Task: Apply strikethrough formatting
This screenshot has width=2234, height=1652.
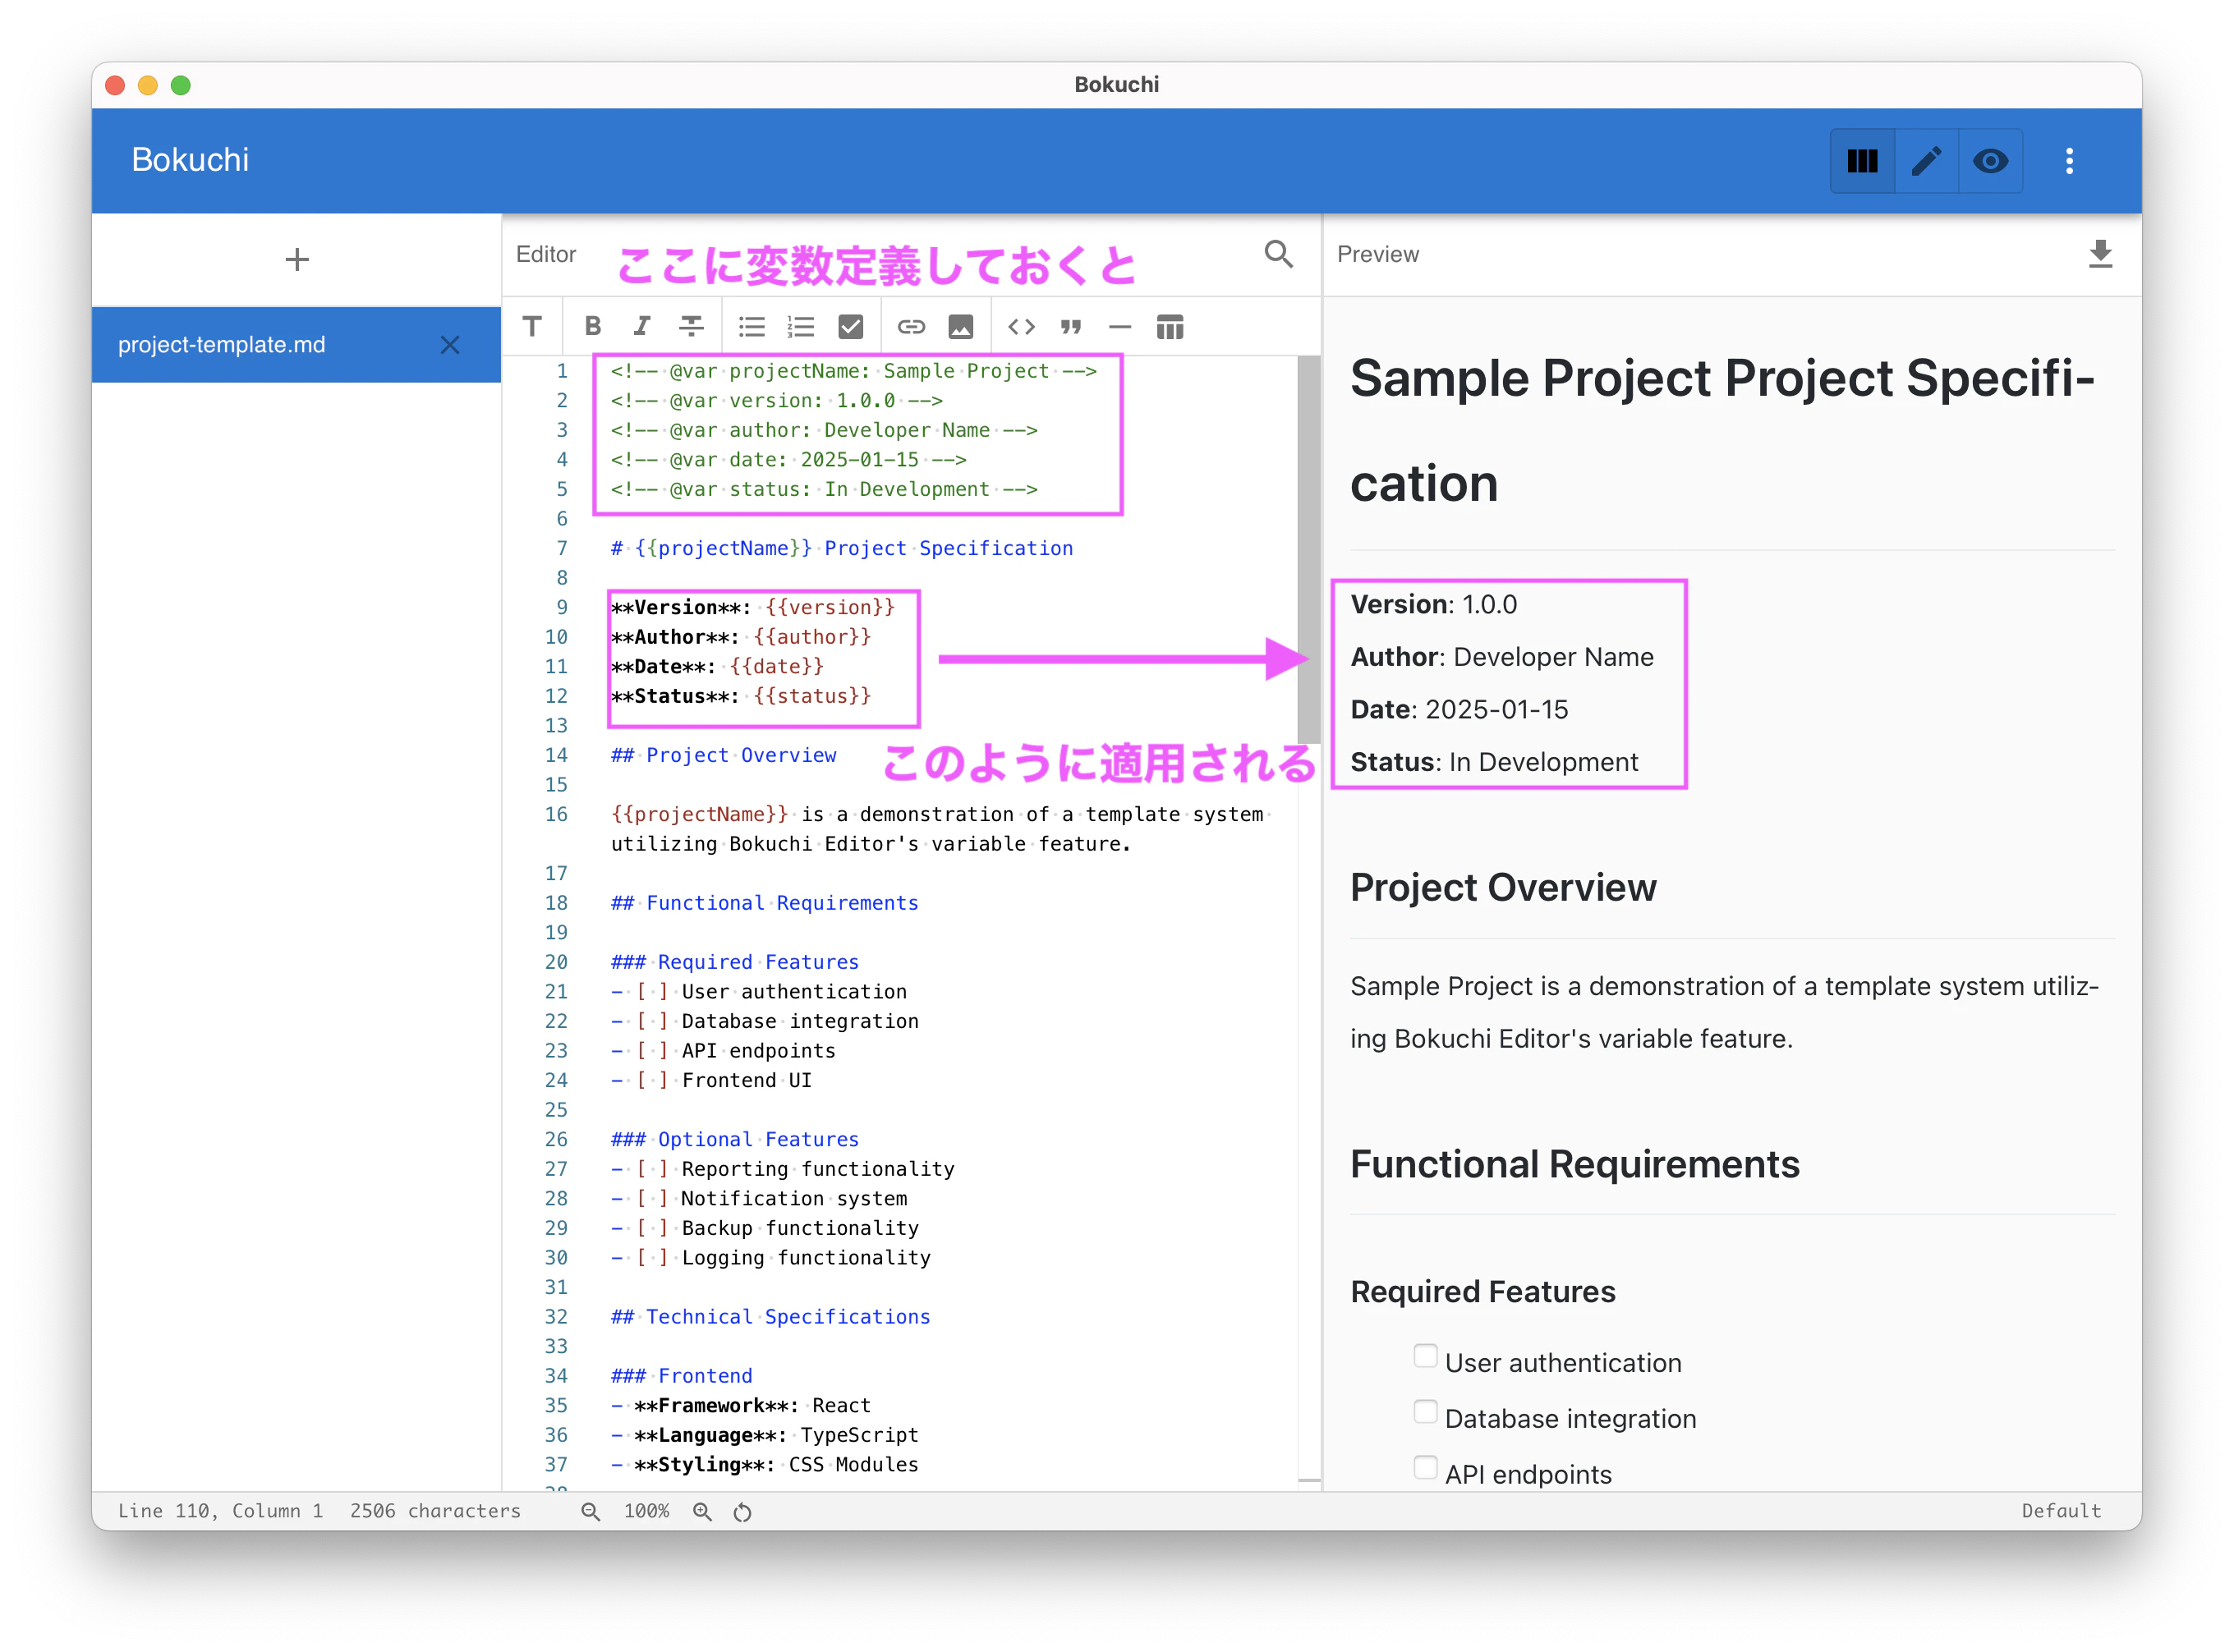Action: [692, 327]
